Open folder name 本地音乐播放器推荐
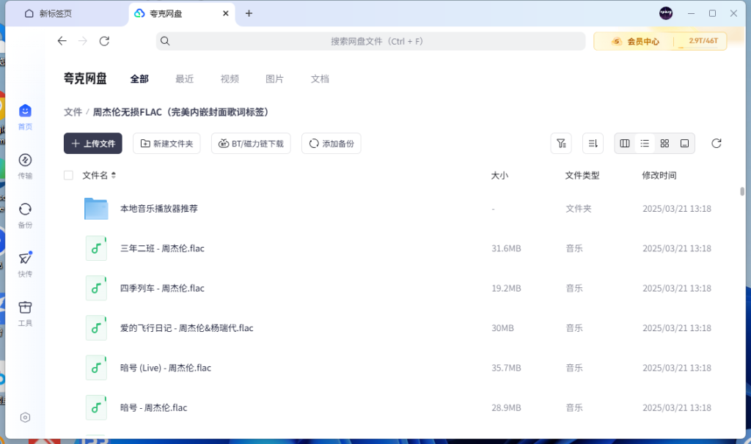This screenshot has height=444, width=751. point(159,209)
